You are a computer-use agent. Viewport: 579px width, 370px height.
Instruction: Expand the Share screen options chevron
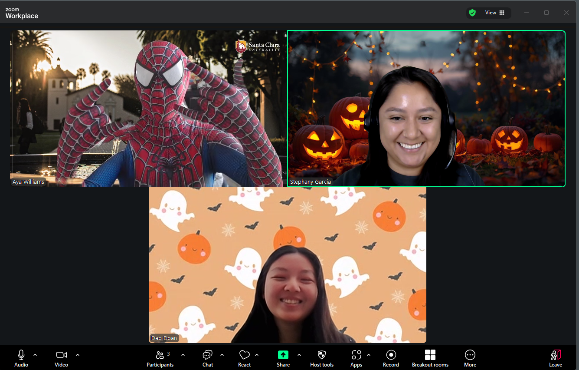[x=299, y=354]
